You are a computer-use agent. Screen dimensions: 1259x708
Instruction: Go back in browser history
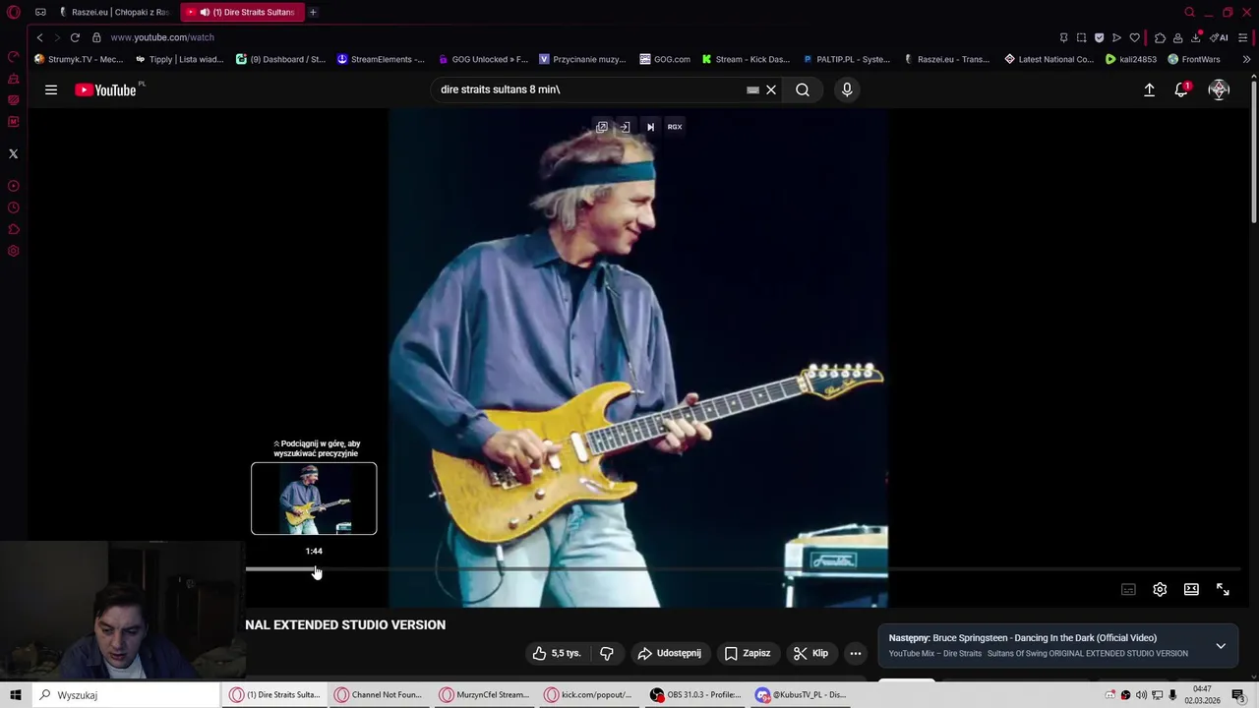pos(39,37)
